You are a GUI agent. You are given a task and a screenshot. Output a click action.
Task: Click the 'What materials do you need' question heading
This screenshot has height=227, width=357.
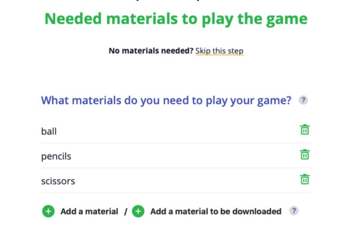point(166,100)
